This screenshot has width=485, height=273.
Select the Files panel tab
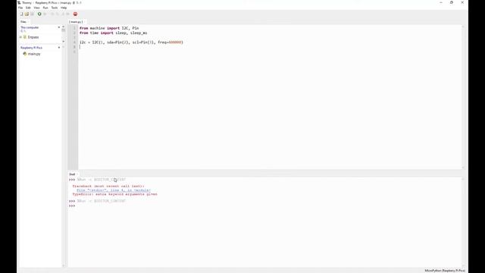[x=23, y=22]
